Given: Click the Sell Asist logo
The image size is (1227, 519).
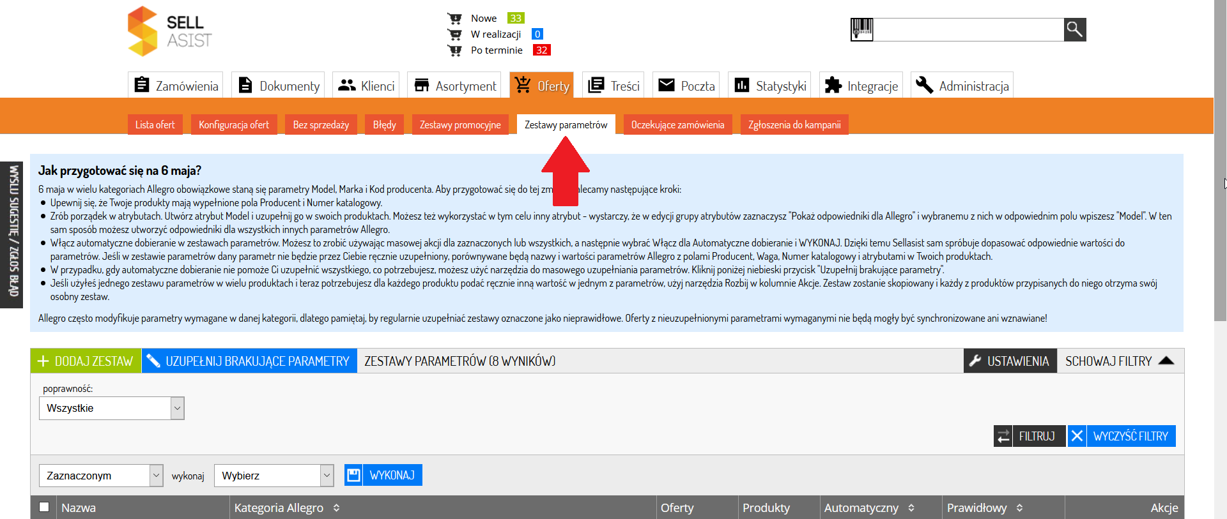Looking at the screenshot, I should (x=170, y=31).
